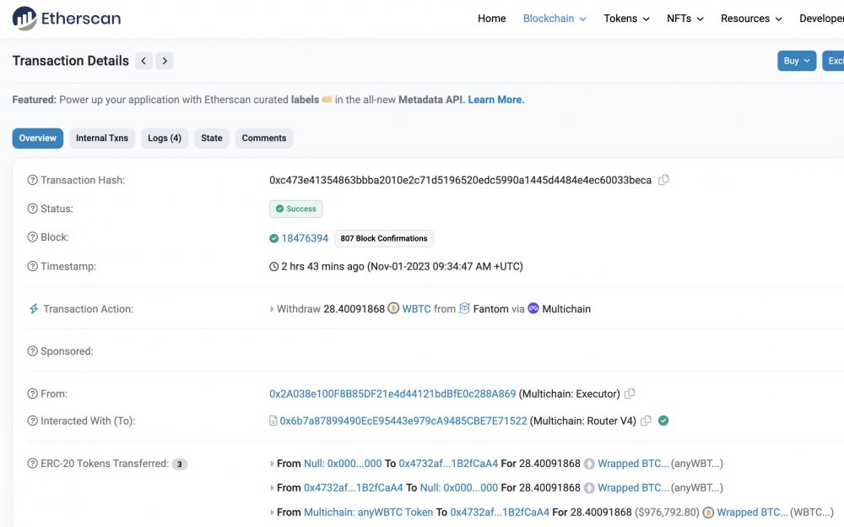Copy the From address

pyautogui.click(x=630, y=394)
